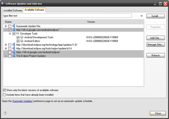Click the Android Editors plugin icon
Screen dimensions: 169x119
[x=21, y=41]
